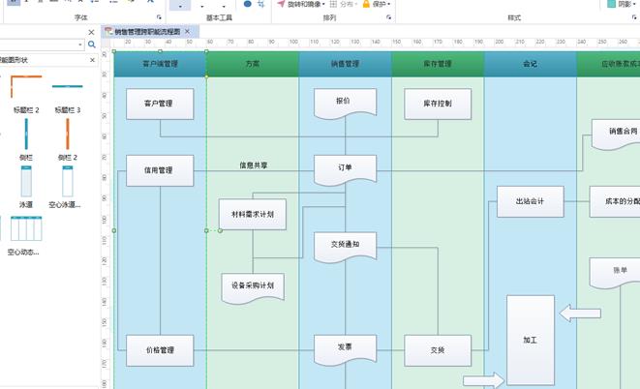The width and height of the screenshot is (640, 389).
Task: Open the 阴影 shadow dropdown
Action: [x=623, y=4]
